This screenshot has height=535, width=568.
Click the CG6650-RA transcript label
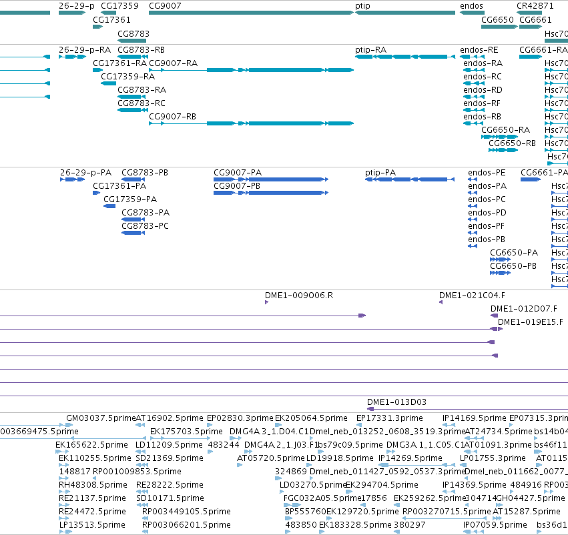pos(505,130)
